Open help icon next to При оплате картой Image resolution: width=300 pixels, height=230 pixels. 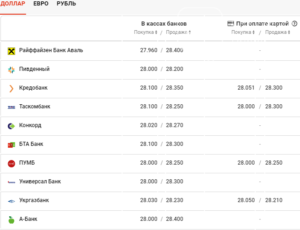click(295, 23)
